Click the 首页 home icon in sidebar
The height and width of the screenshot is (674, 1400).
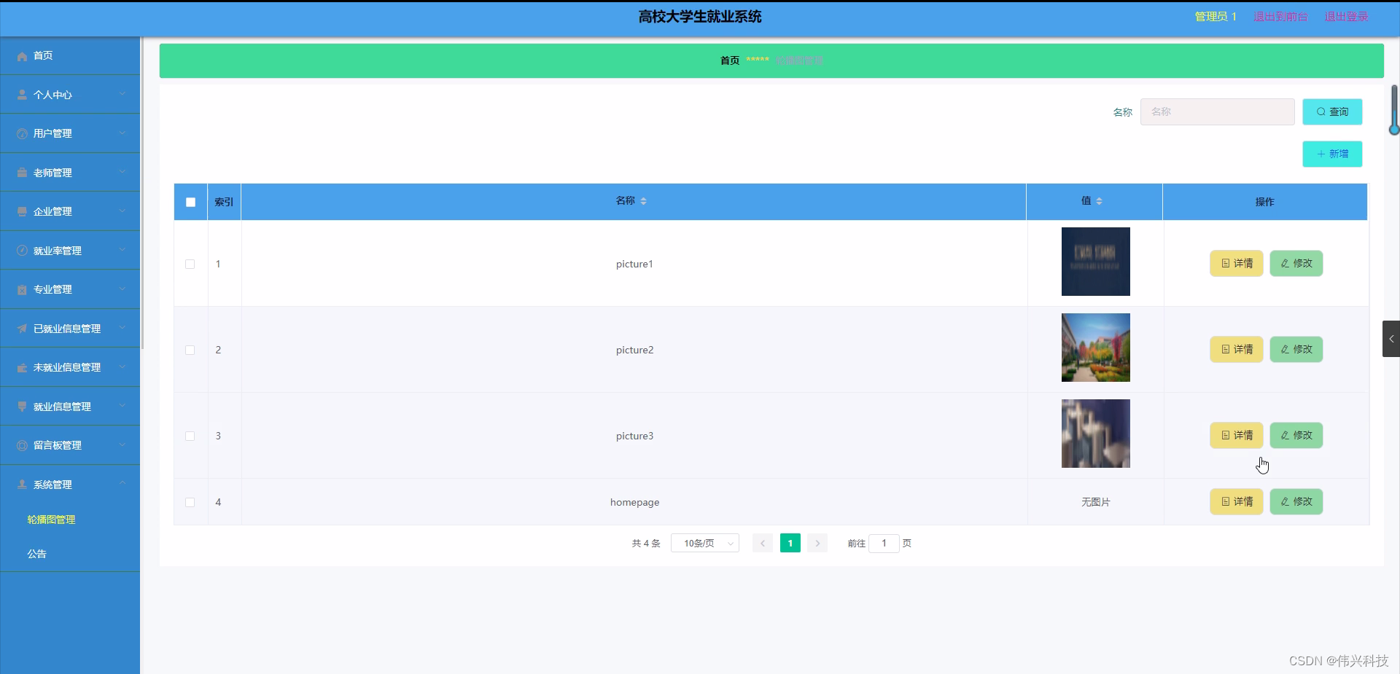(x=22, y=55)
